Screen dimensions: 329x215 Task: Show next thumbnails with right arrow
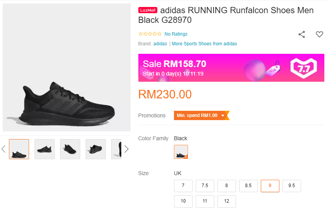[x=126, y=149]
